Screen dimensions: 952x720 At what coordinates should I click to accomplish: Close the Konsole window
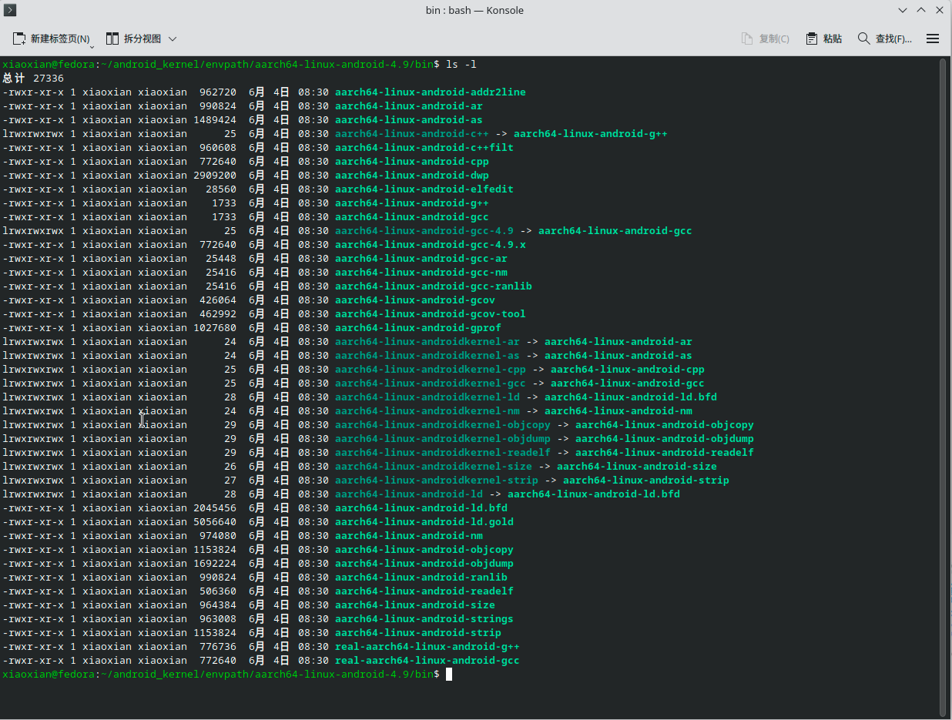pos(940,10)
